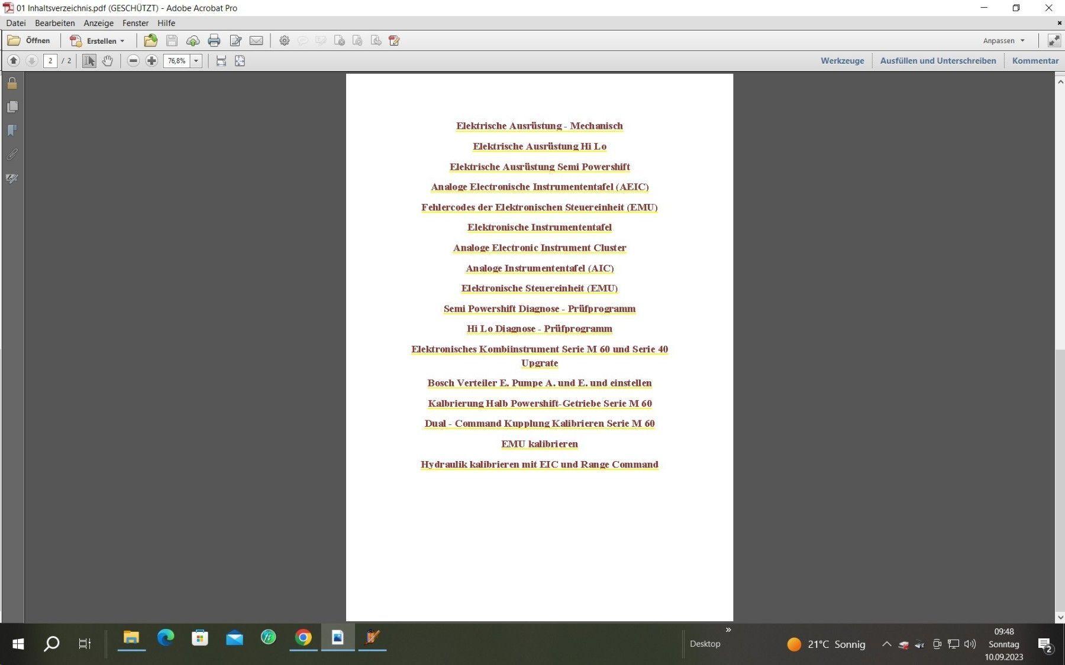Expand the zoom level dropdown
1065x665 pixels.
tap(196, 61)
